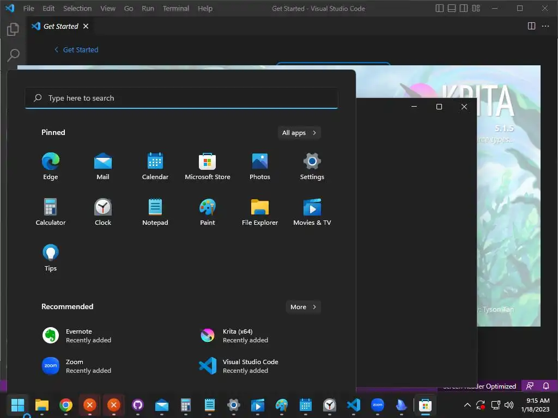This screenshot has width=558, height=418.
Task: Open VS Code Go menu
Action: [x=129, y=8]
